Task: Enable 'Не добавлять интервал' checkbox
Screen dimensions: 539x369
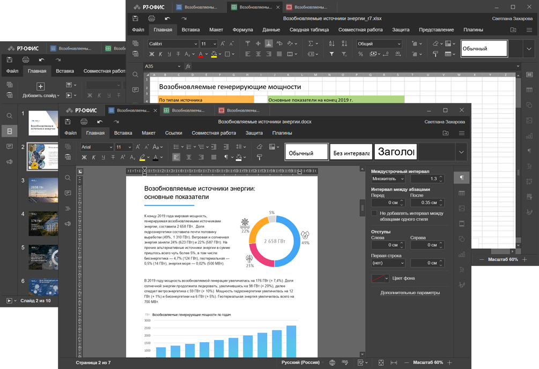Action: 374,213
